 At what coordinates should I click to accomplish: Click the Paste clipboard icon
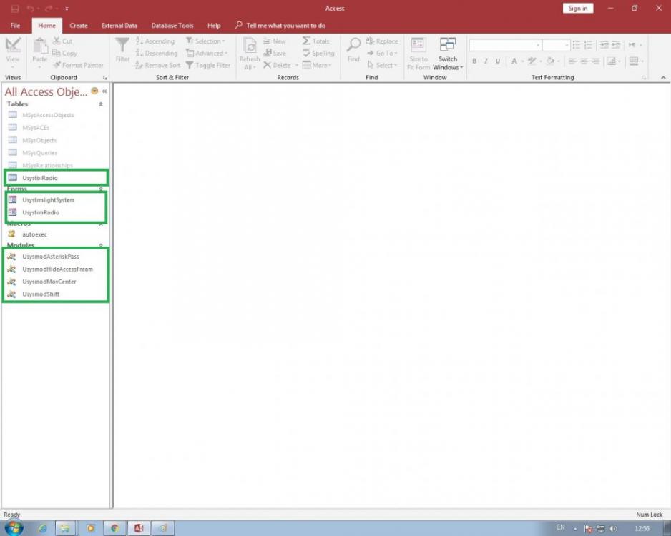point(40,45)
